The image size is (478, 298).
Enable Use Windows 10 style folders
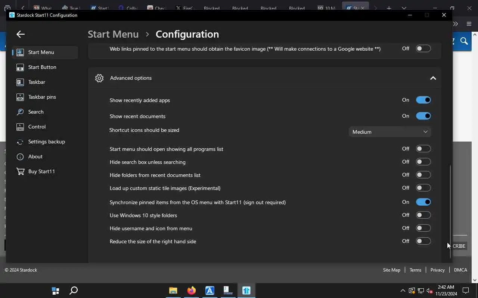[x=423, y=215]
